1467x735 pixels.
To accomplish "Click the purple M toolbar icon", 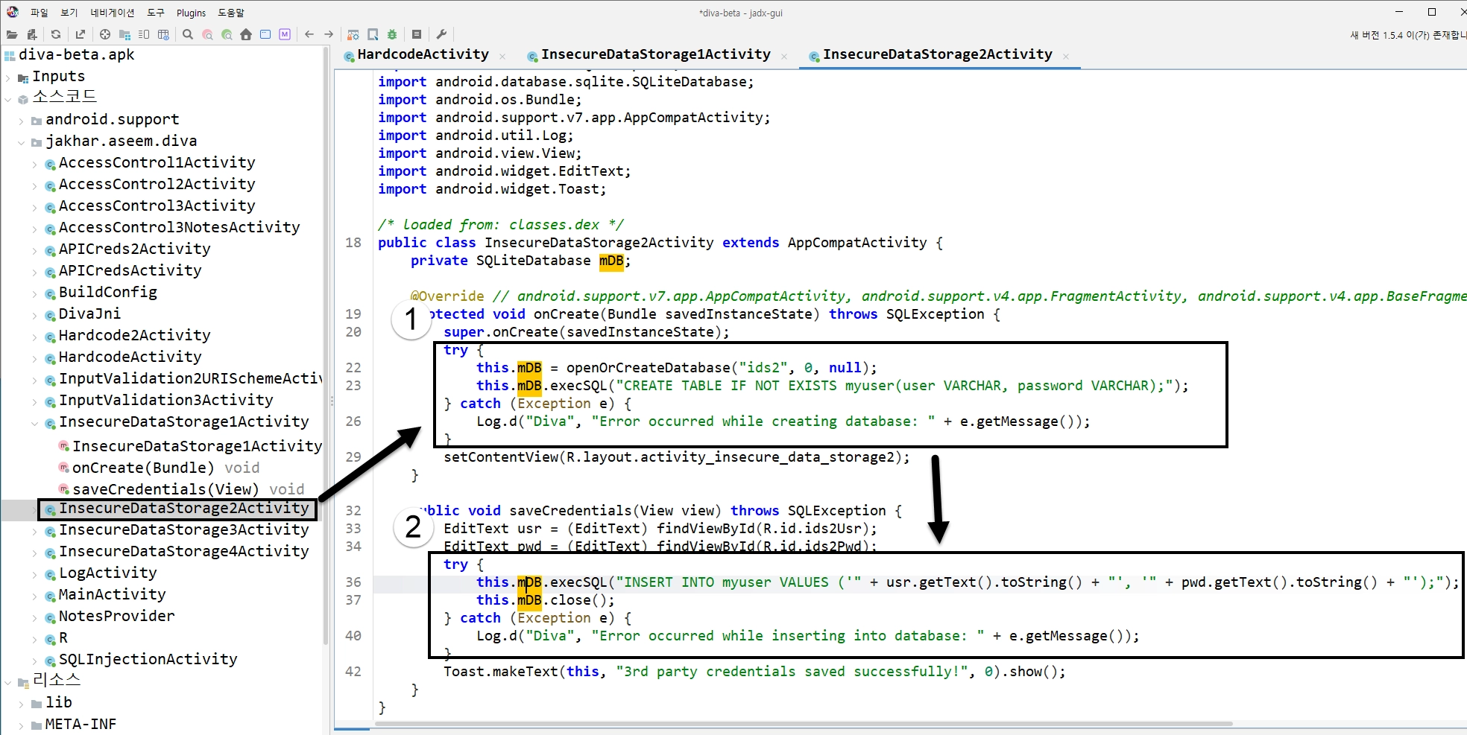I will click(x=285, y=34).
